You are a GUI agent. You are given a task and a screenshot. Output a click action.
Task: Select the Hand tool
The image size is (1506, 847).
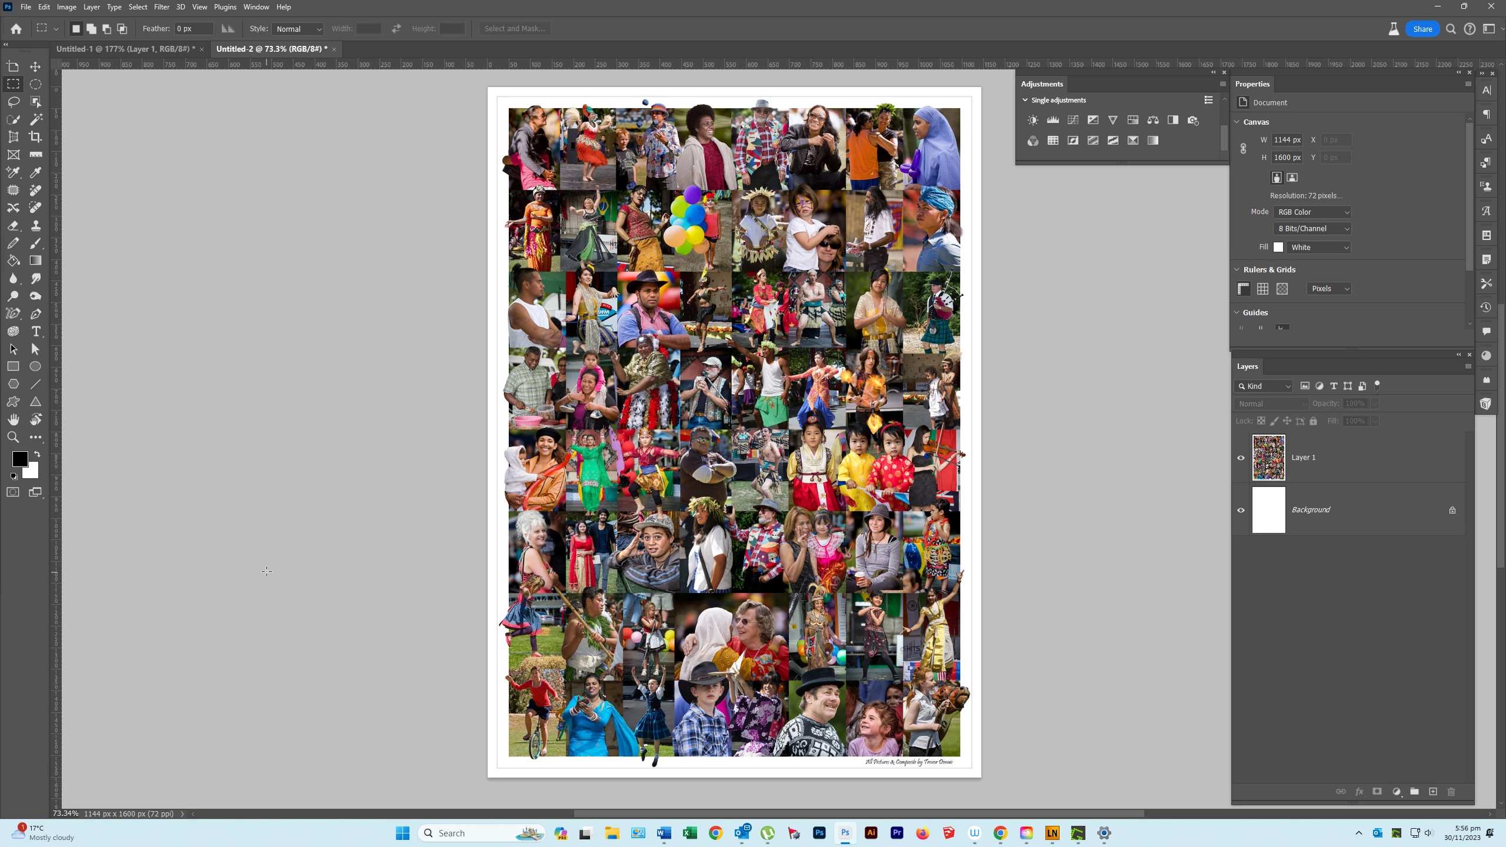pyautogui.click(x=13, y=419)
